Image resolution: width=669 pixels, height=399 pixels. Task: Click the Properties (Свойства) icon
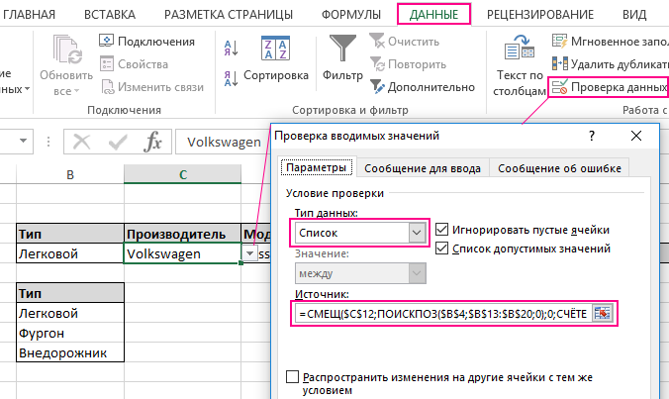pos(106,64)
